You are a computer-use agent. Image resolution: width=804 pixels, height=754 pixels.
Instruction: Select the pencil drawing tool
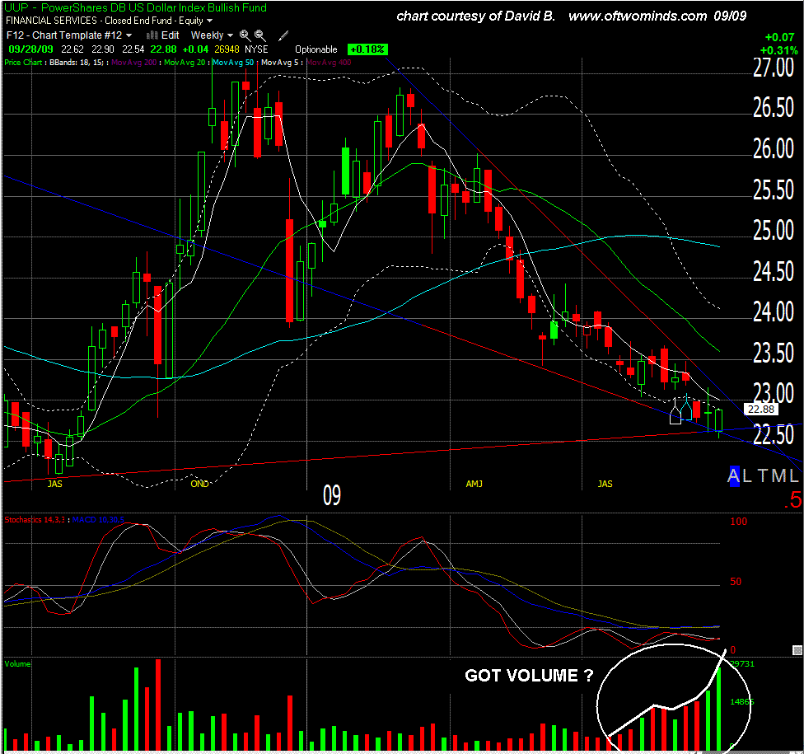pos(283,35)
